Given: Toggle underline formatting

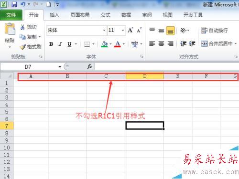Looking at the screenshot, I should tap(69, 44).
